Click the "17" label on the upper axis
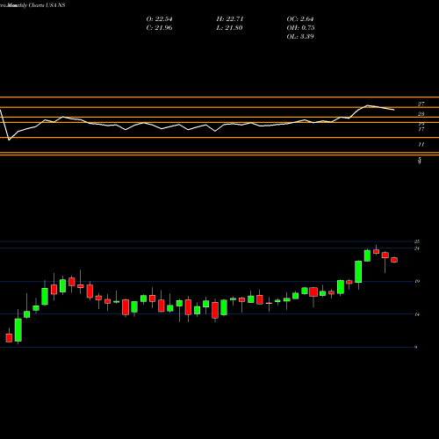The width and height of the screenshot is (439, 439). tap(421, 129)
